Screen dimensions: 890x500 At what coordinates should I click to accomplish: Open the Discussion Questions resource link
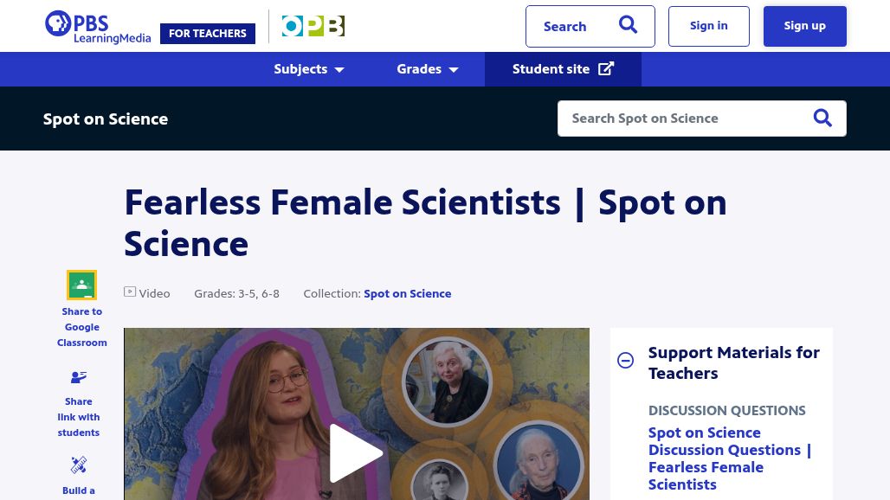[x=730, y=458]
